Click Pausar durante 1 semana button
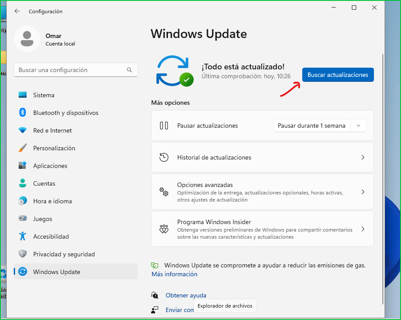 click(312, 126)
